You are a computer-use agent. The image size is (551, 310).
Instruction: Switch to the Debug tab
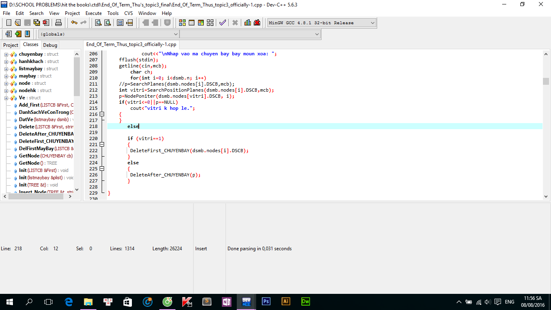coord(50,45)
